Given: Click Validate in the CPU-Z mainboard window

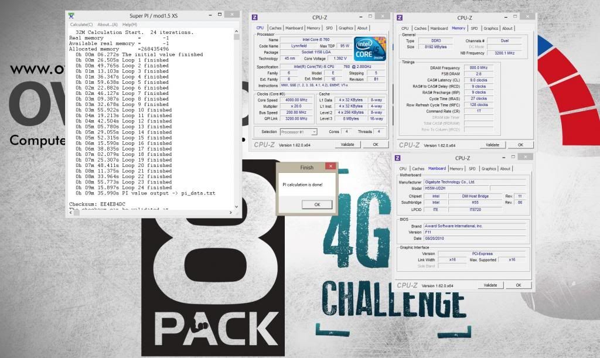Looking at the screenshot, I should pos(490,285).
